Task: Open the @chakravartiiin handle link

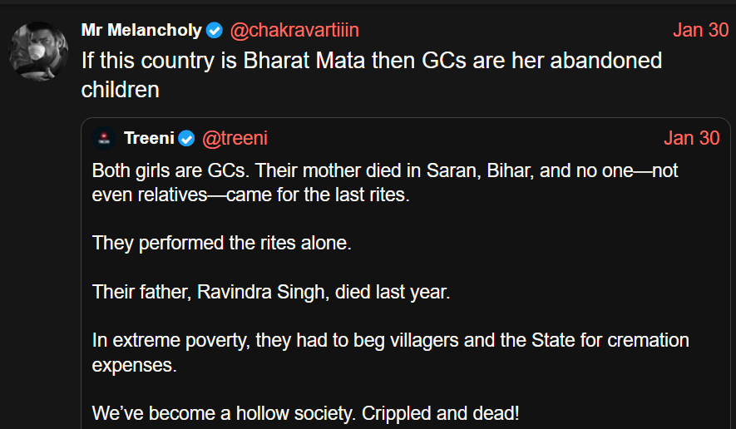Action: tap(294, 31)
